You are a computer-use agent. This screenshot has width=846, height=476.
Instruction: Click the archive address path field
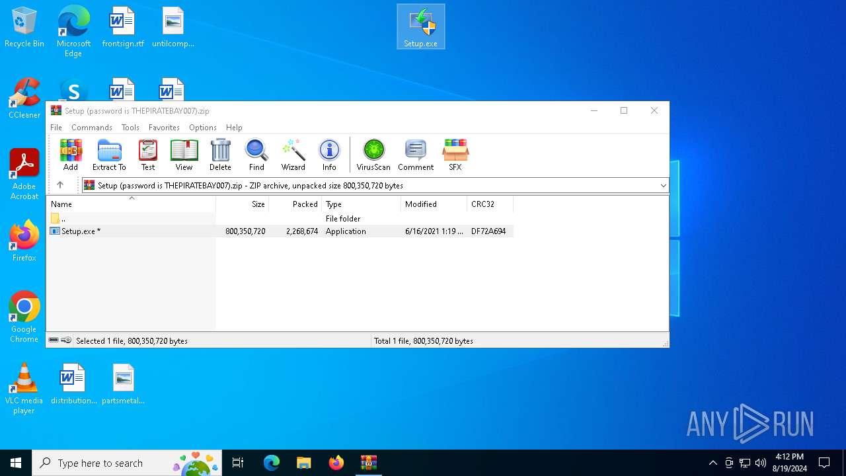(375, 186)
